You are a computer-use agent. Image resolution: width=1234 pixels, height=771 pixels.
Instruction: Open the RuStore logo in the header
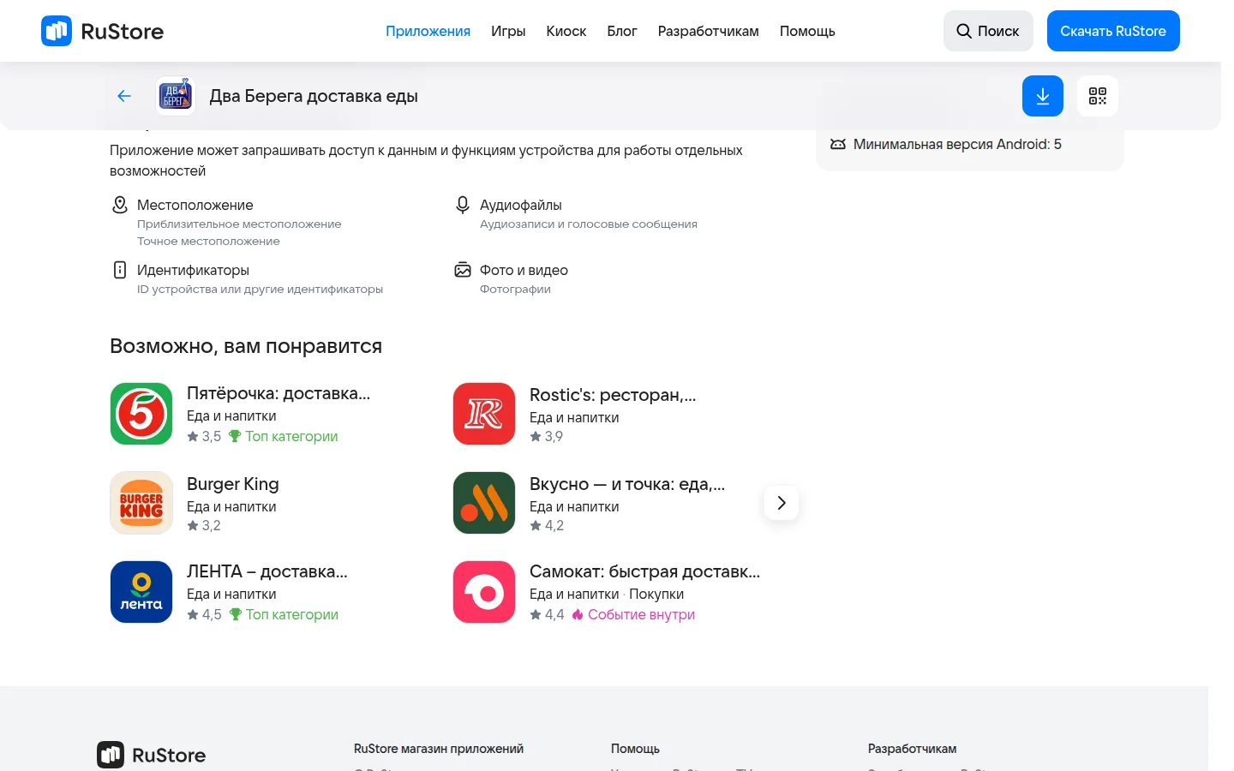tap(103, 31)
